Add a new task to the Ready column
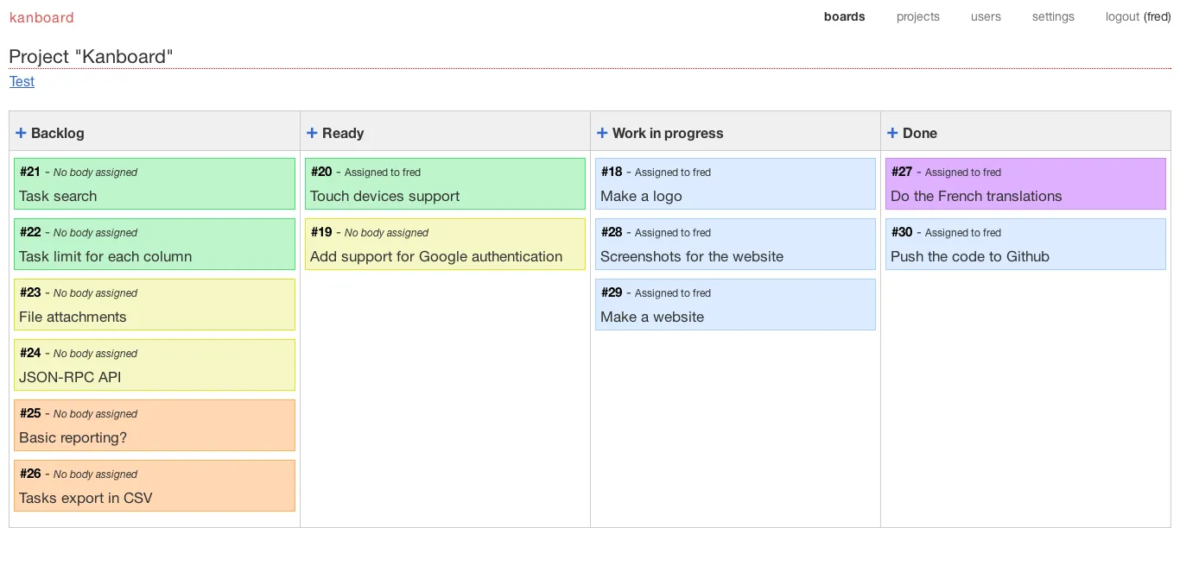The width and height of the screenshot is (1180, 578). pyautogui.click(x=311, y=132)
